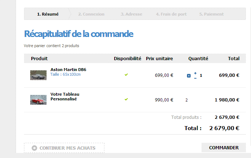Increase Aston Martin DB6 quantity with plus
Screen dimensions: 251x158
pos(195,73)
